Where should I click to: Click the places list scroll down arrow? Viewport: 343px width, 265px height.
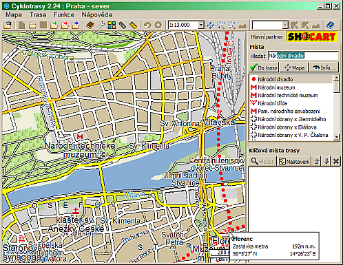pyautogui.click(x=336, y=137)
